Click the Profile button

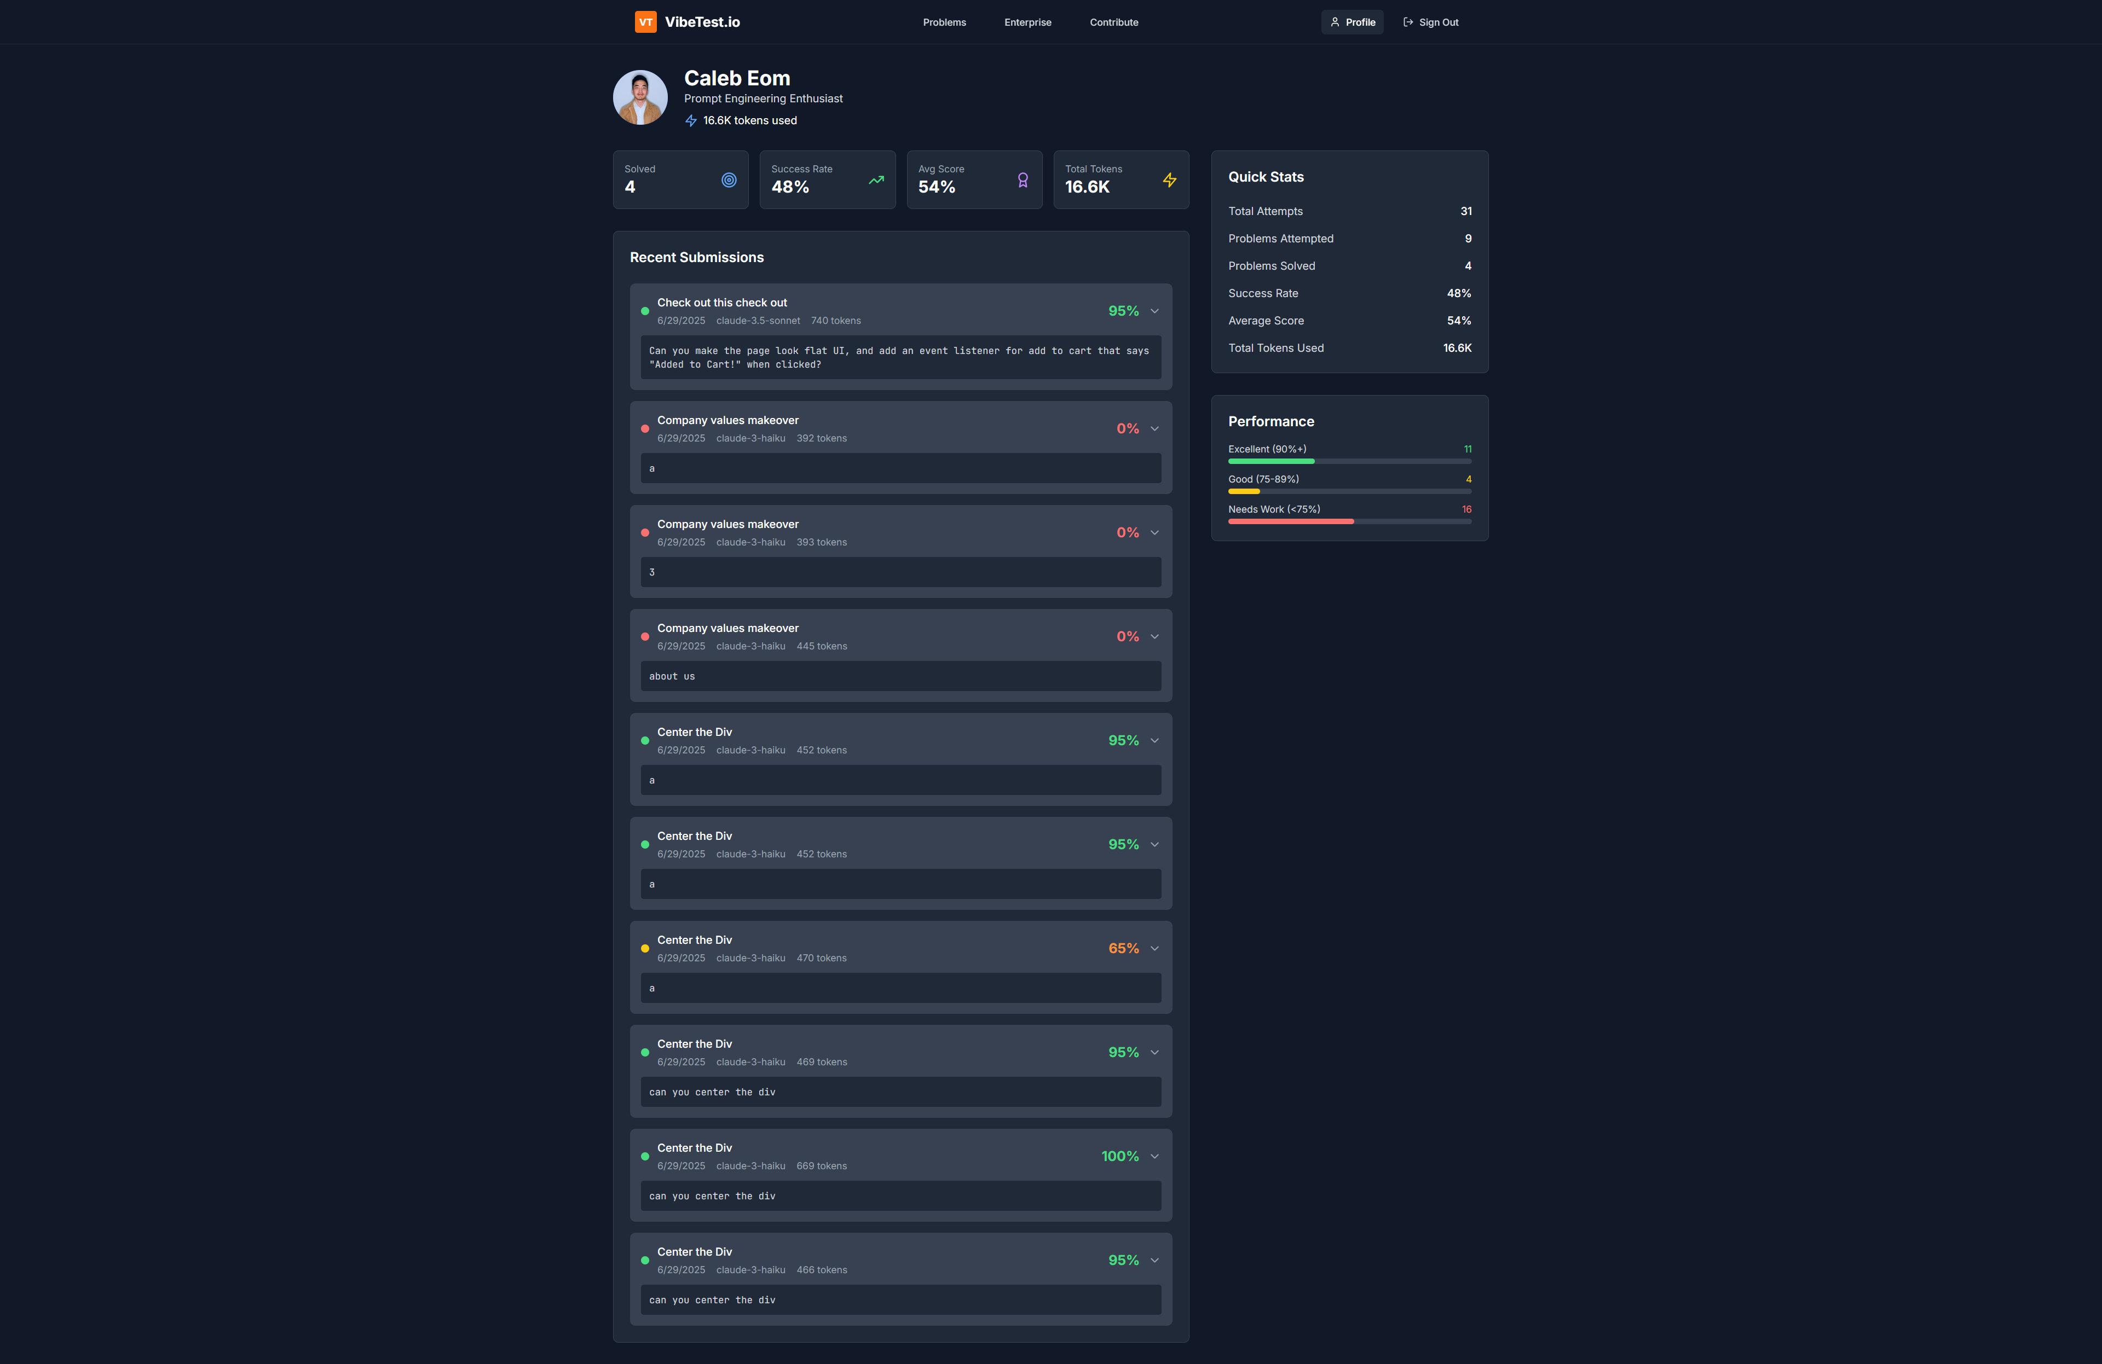[1352, 22]
